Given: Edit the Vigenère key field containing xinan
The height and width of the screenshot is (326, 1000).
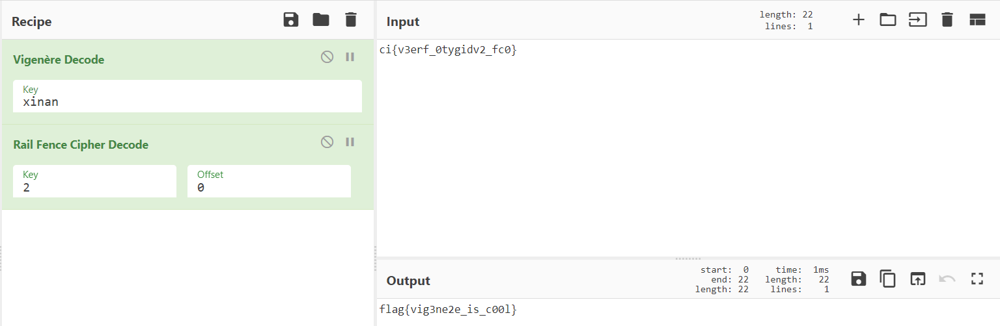Looking at the screenshot, I should pyautogui.click(x=187, y=102).
